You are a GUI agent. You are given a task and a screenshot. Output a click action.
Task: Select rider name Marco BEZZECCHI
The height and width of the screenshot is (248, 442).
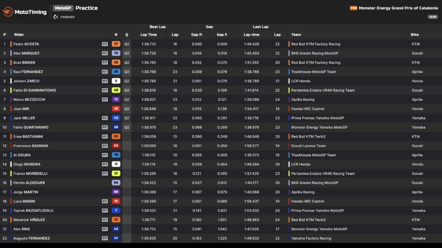[x=29, y=99]
